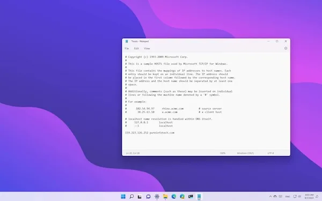Open Task View from the taskbar
This screenshot has height=201, width=322.
pyautogui.click(x=140, y=197)
